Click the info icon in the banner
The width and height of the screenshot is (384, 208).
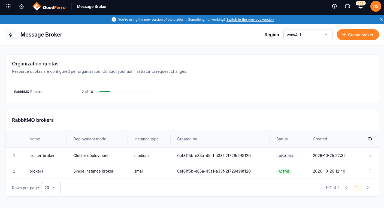[114, 19]
